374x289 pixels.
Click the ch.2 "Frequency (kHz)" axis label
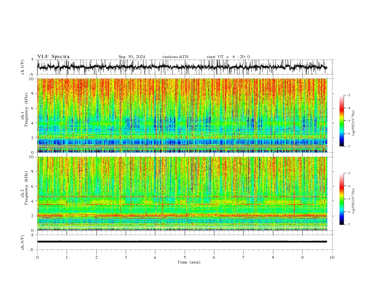[x=26, y=188]
